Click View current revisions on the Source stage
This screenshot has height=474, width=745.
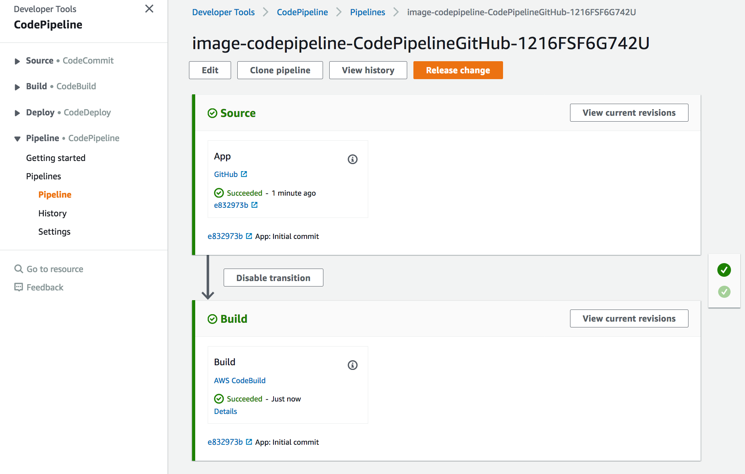[628, 113]
